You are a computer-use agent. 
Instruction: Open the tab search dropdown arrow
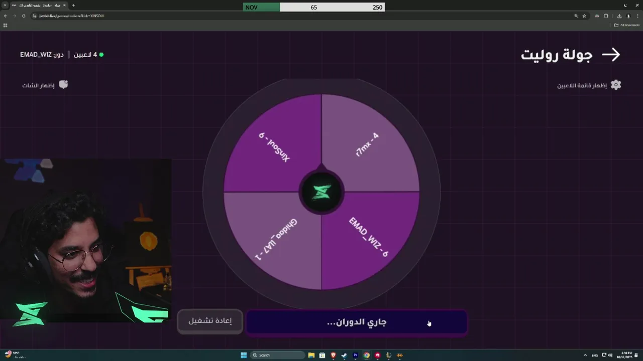tap(5, 5)
